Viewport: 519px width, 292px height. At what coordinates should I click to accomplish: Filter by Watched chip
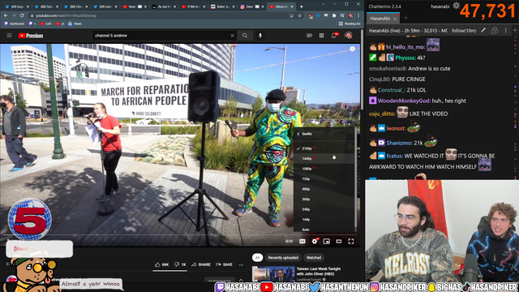click(314, 258)
